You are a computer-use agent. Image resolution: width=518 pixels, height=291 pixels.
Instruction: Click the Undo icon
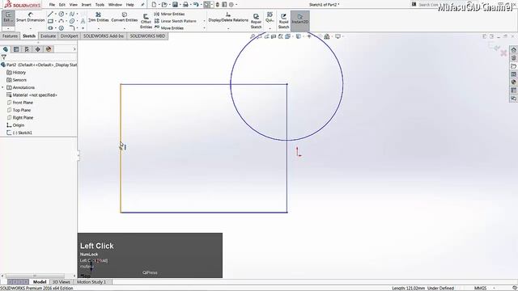coord(196,5)
